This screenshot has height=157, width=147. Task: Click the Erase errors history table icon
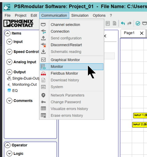43,115
